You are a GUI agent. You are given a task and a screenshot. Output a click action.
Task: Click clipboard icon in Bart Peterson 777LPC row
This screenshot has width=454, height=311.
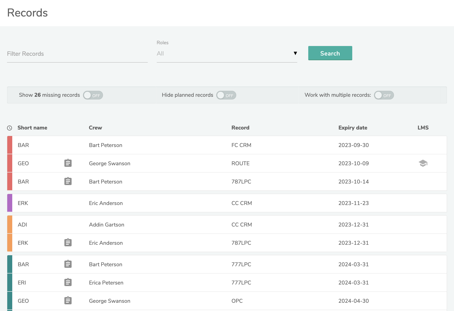[68, 264]
